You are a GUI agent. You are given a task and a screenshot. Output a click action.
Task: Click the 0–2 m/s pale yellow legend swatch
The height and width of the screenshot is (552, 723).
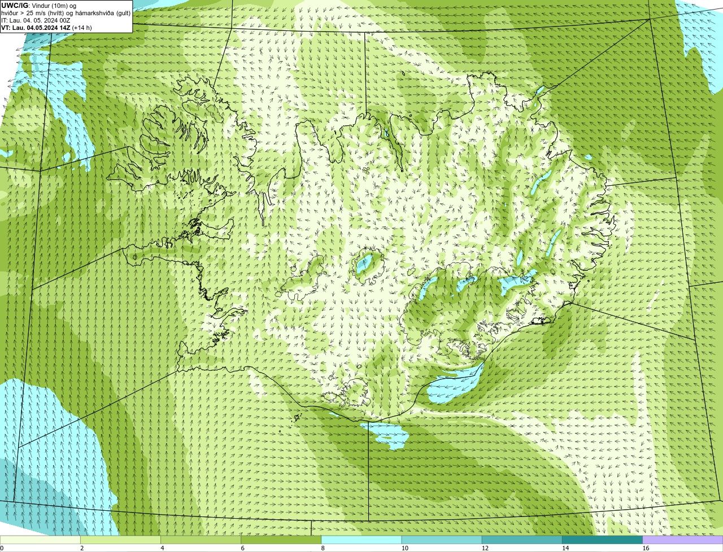40,540
